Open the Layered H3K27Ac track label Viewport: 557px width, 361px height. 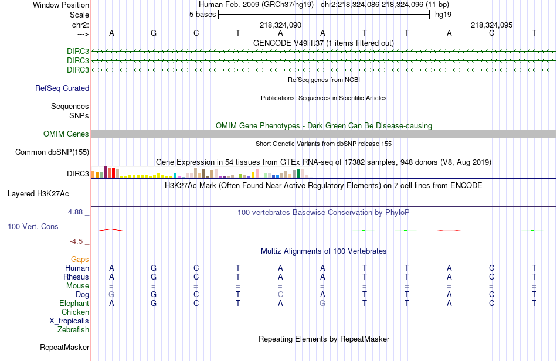(38, 194)
